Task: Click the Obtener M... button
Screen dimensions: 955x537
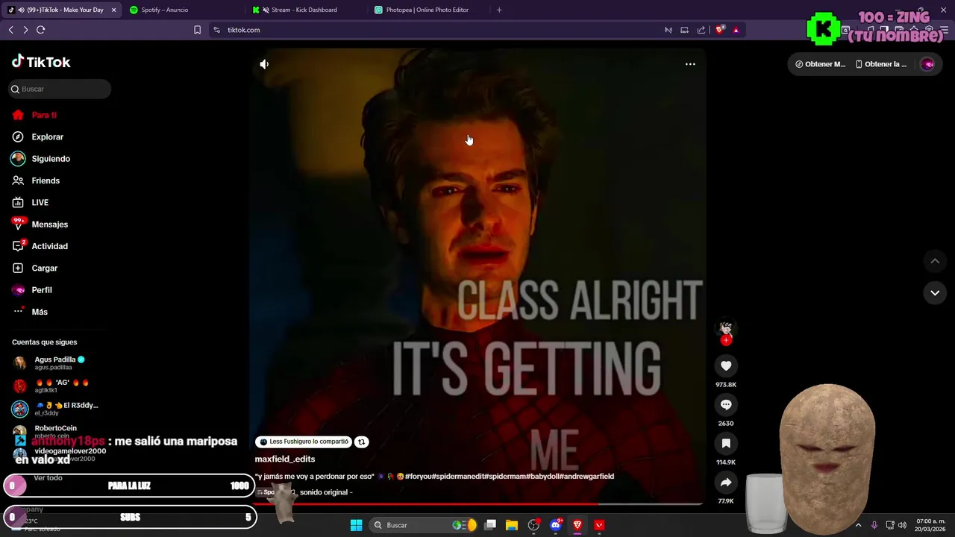Action: pyautogui.click(x=820, y=64)
